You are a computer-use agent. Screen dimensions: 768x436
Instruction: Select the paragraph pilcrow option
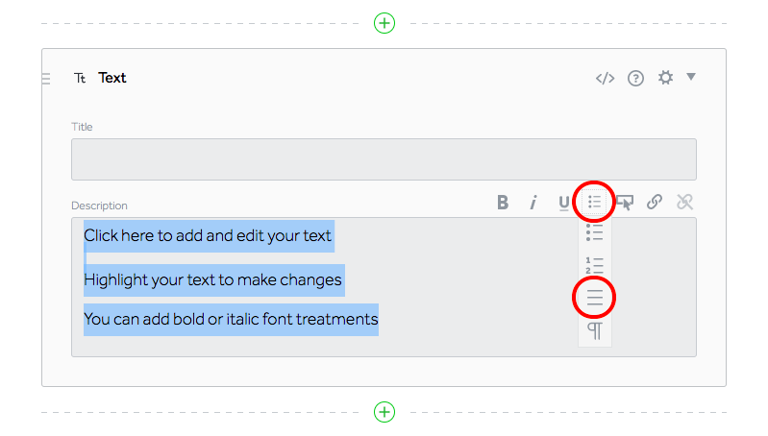click(x=595, y=330)
